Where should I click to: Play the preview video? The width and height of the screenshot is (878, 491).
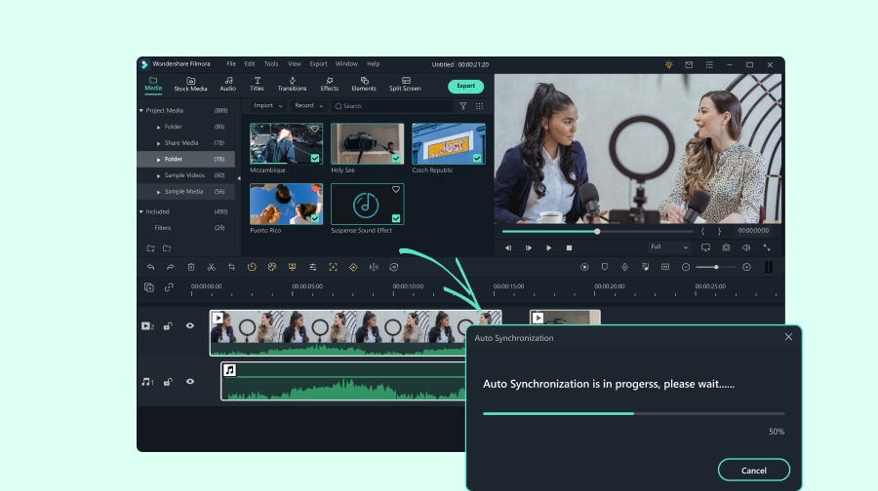548,247
